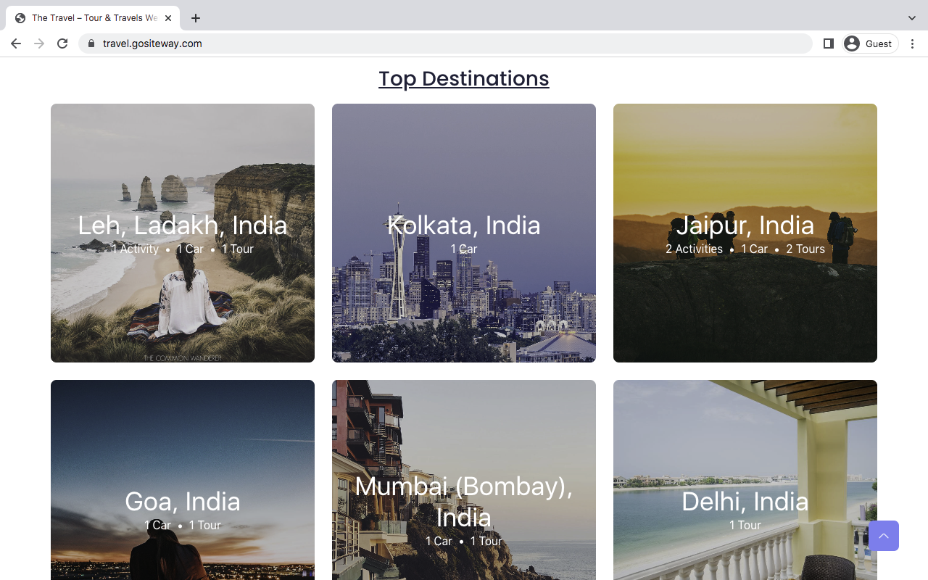This screenshot has height=580, width=928.
Task: Open the Guest profile menu
Action: pyautogui.click(x=871, y=43)
